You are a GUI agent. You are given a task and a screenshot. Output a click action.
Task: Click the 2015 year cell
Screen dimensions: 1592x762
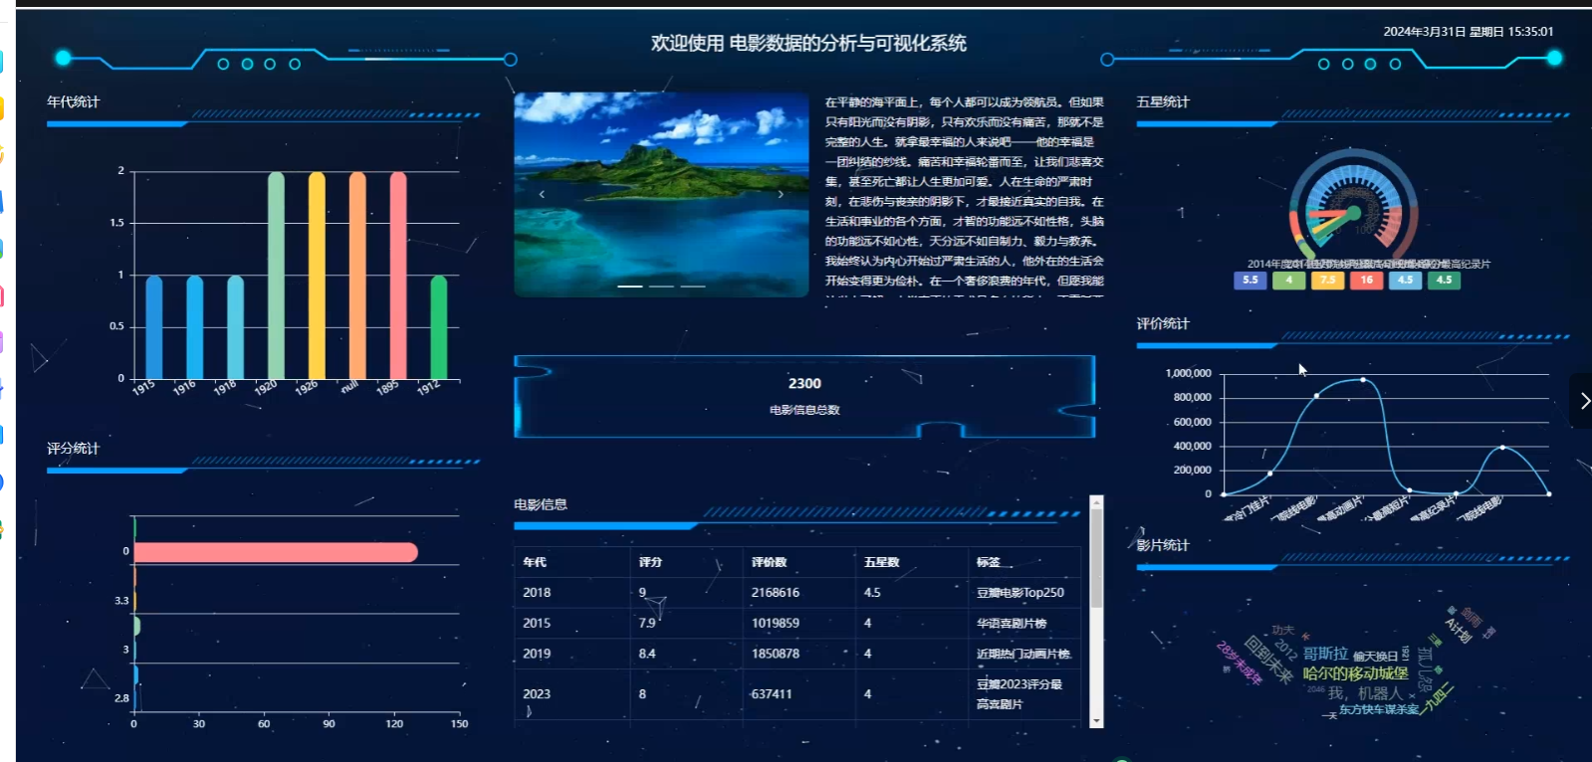(537, 623)
